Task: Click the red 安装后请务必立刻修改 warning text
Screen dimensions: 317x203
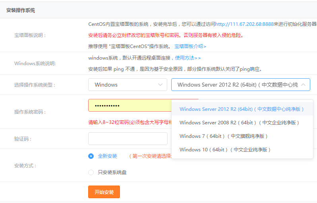Action: 166,35
